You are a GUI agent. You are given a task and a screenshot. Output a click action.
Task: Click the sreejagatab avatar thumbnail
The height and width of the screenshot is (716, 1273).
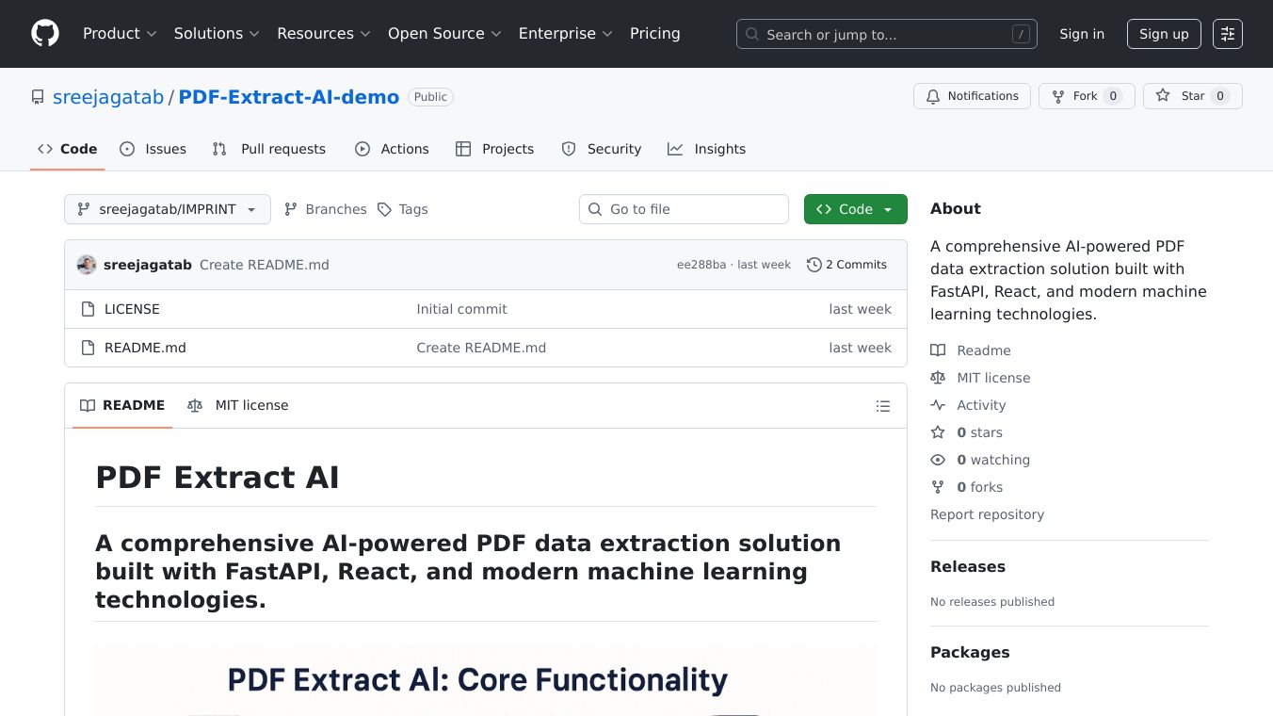tap(87, 265)
